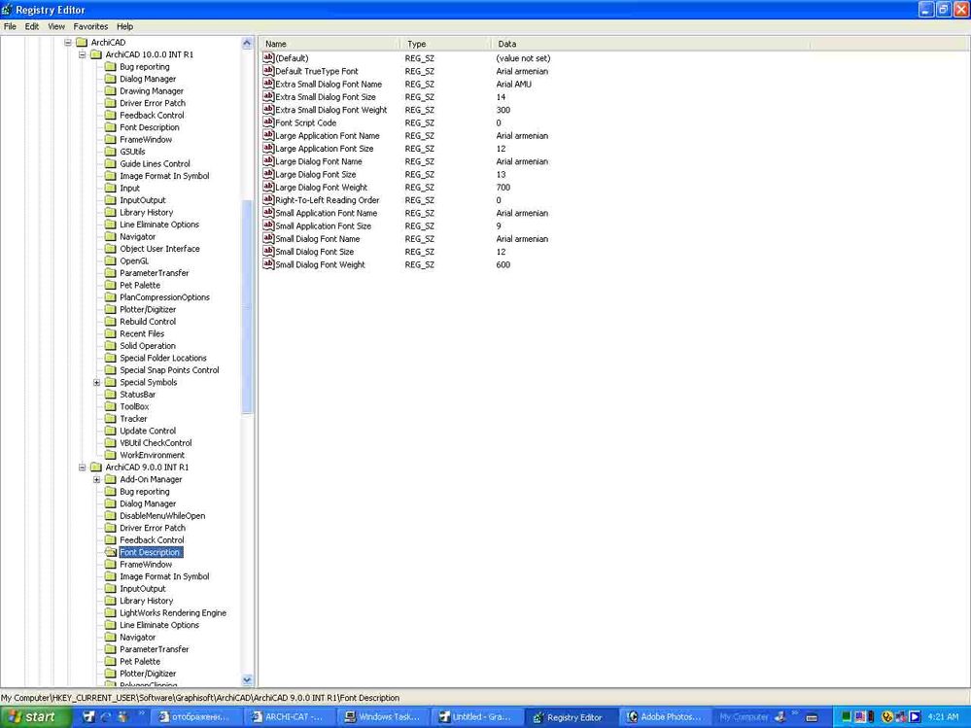Click the tree scrollbar up arrow
The width and height of the screenshot is (971, 728).
[x=247, y=43]
